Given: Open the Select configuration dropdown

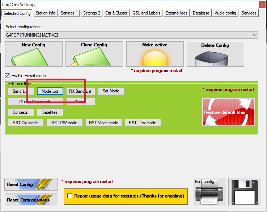Looking at the screenshot, I should [x=131, y=35].
